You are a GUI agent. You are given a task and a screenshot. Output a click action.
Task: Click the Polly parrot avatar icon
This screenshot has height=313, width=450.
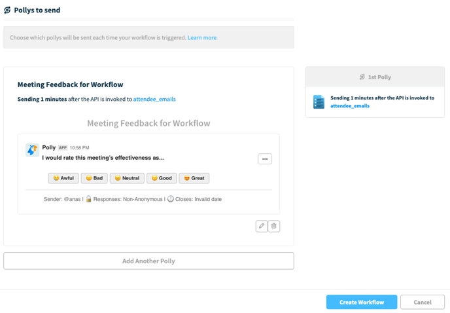pos(32,150)
